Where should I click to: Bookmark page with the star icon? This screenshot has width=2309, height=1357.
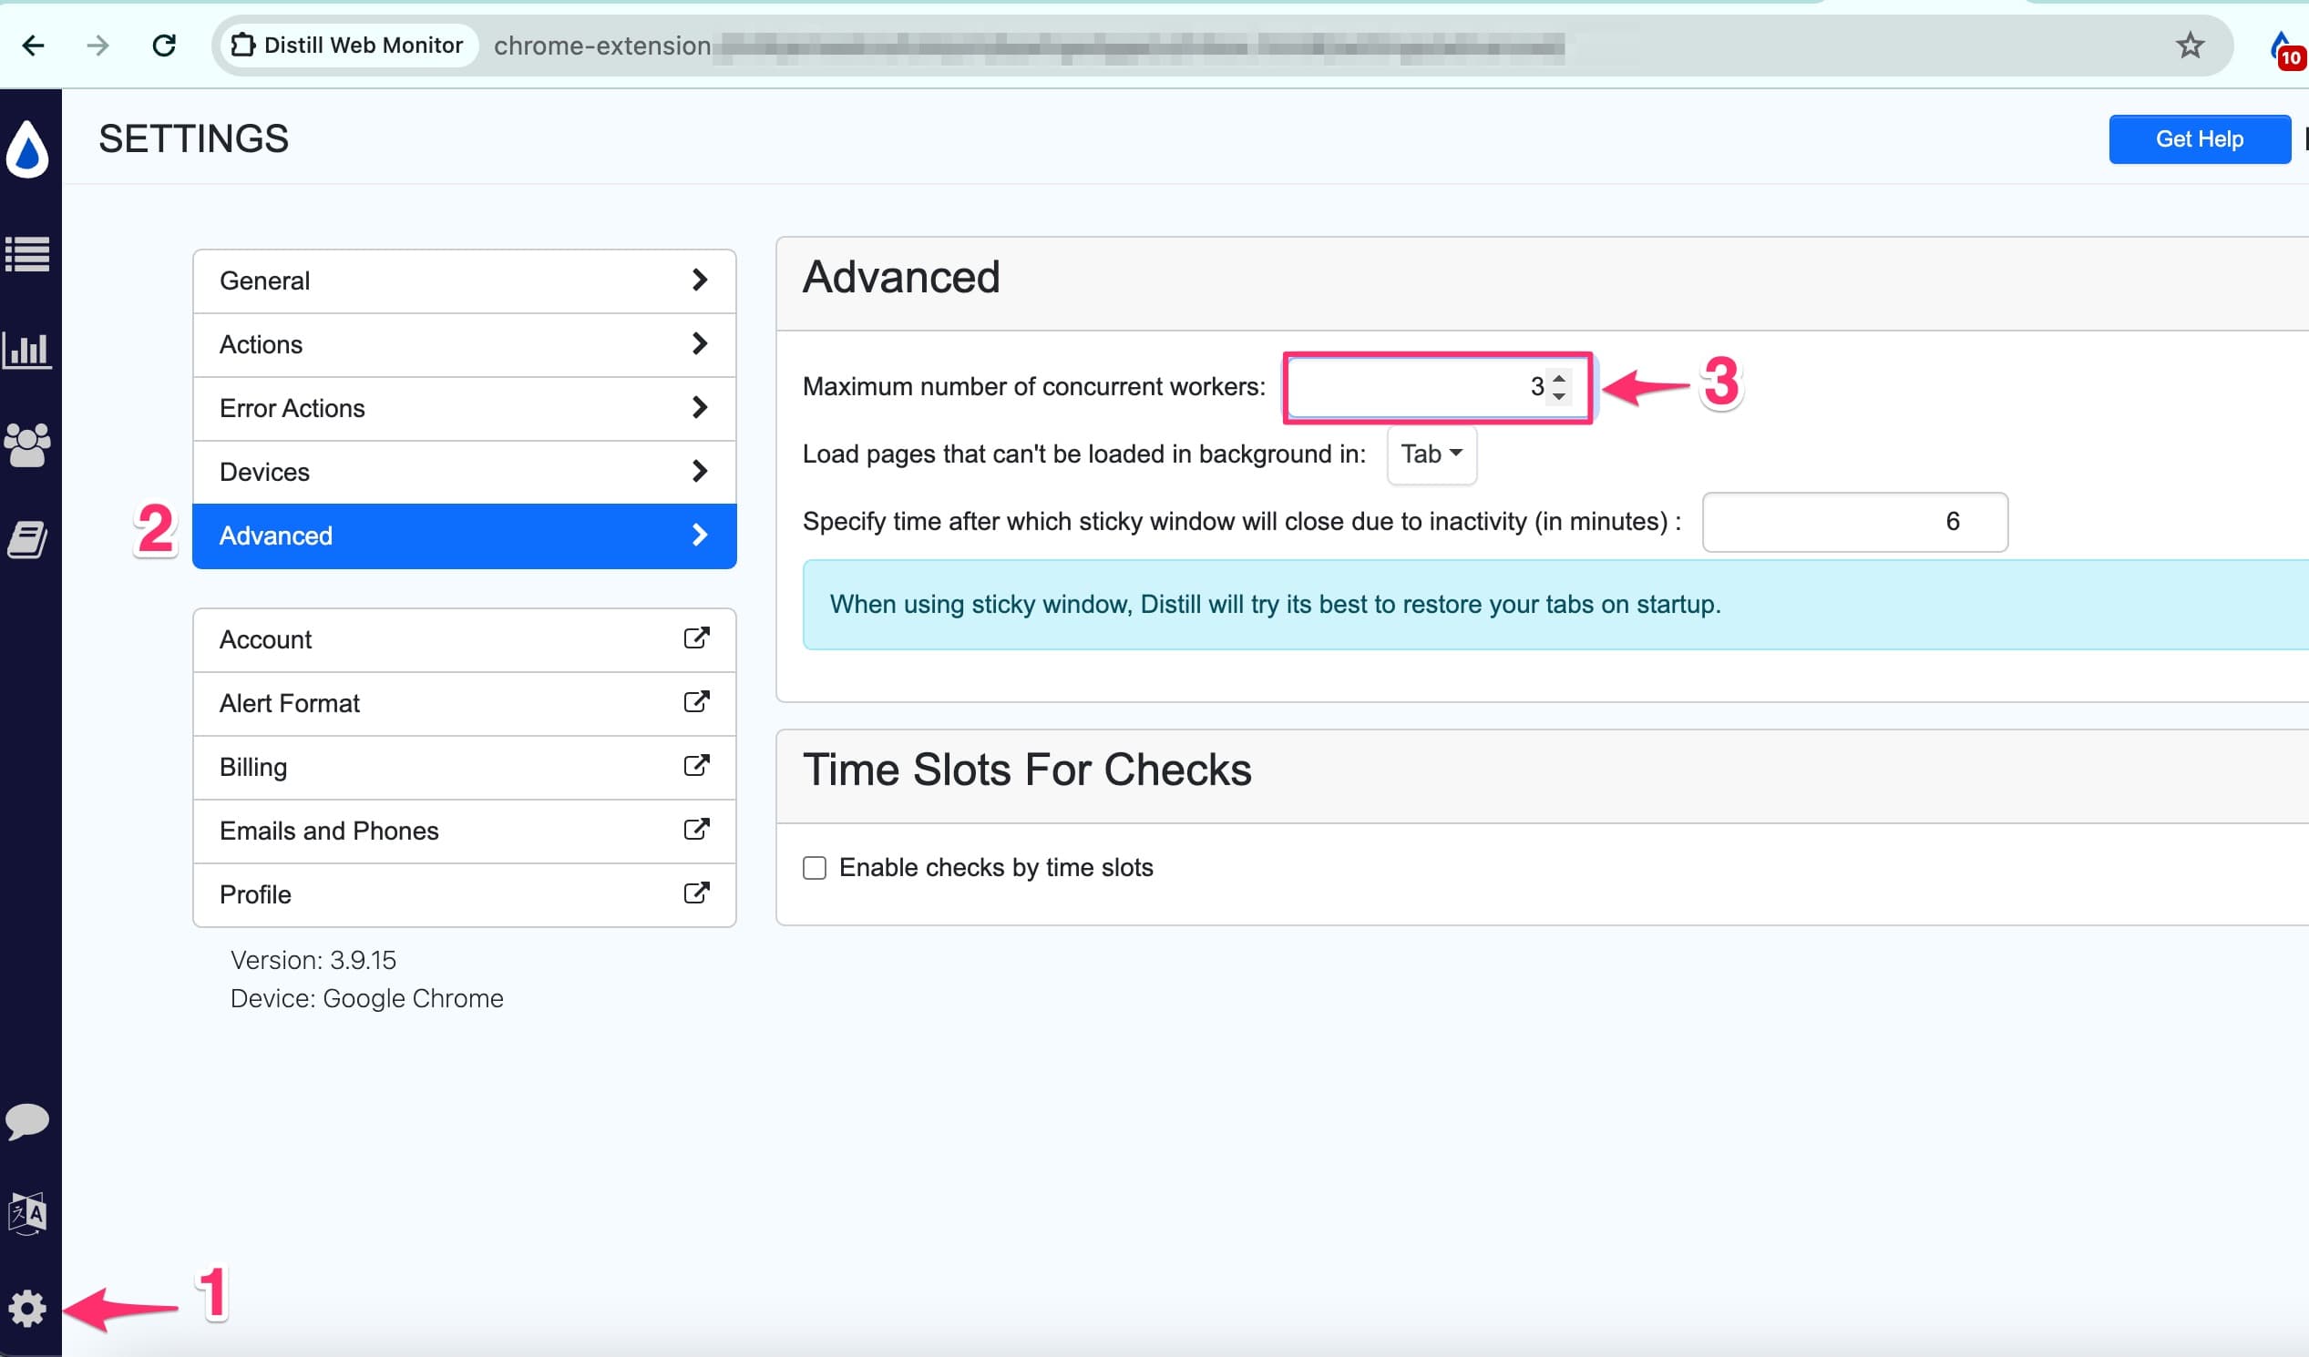2190,45
